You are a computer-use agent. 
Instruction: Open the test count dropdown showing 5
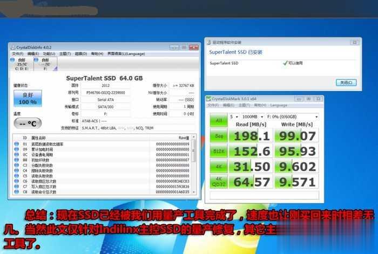pyautogui.click(x=234, y=116)
